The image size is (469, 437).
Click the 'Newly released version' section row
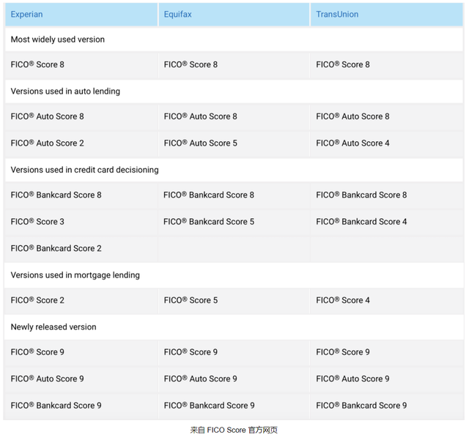point(234,327)
